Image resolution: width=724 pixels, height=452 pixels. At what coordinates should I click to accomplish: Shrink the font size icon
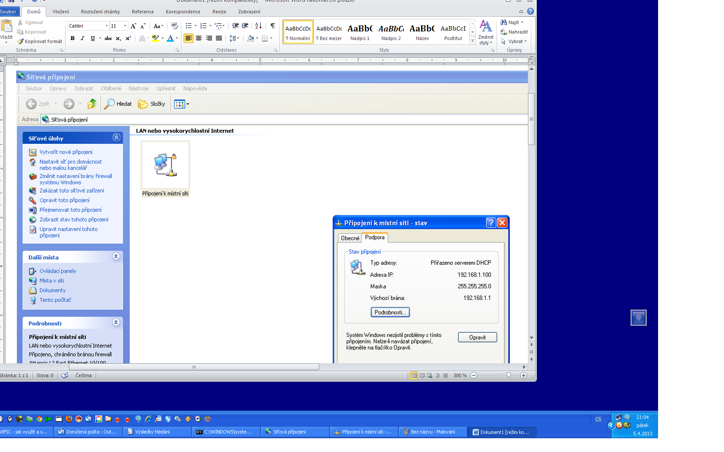click(x=143, y=26)
